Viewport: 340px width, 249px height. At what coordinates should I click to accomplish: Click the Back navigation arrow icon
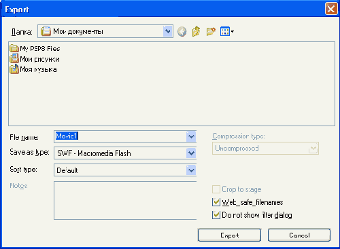pos(182,31)
